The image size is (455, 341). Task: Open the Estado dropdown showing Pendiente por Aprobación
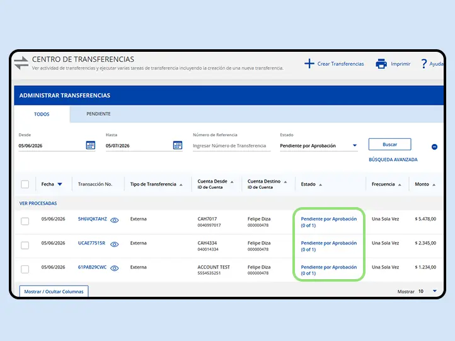click(318, 146)
